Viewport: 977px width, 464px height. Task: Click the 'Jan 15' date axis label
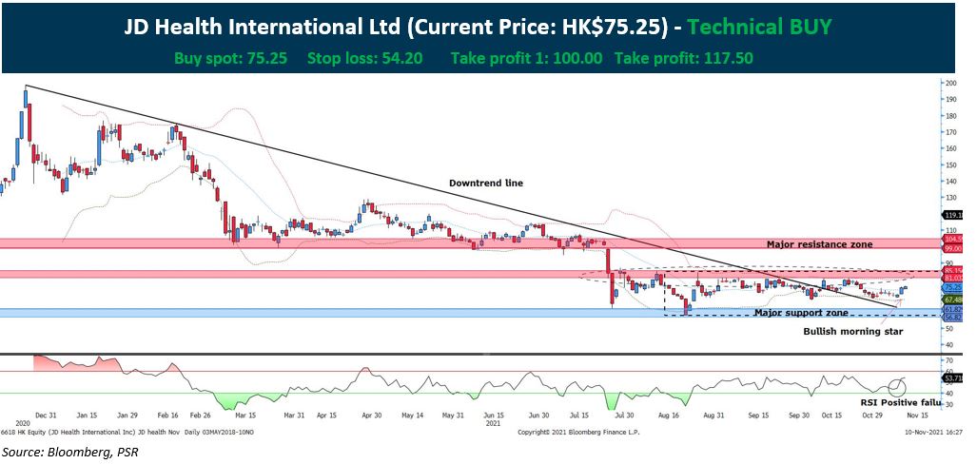[x=87, y=415]
